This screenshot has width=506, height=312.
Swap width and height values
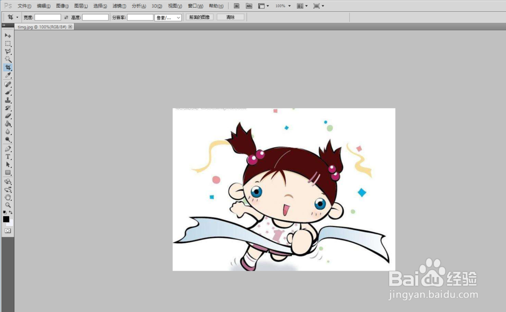click(x=66, y=17)
